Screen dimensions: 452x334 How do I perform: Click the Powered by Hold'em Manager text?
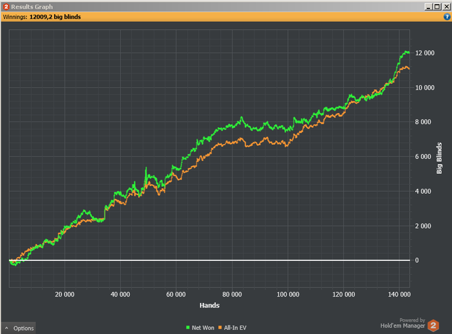tap(403, 323)
